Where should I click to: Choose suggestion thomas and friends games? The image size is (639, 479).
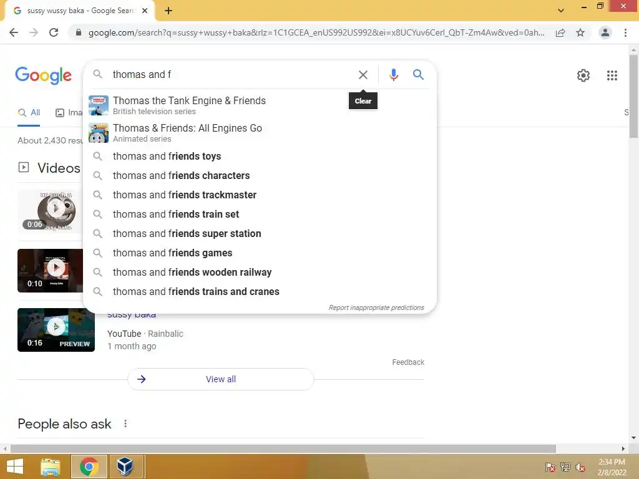(260, 253)
